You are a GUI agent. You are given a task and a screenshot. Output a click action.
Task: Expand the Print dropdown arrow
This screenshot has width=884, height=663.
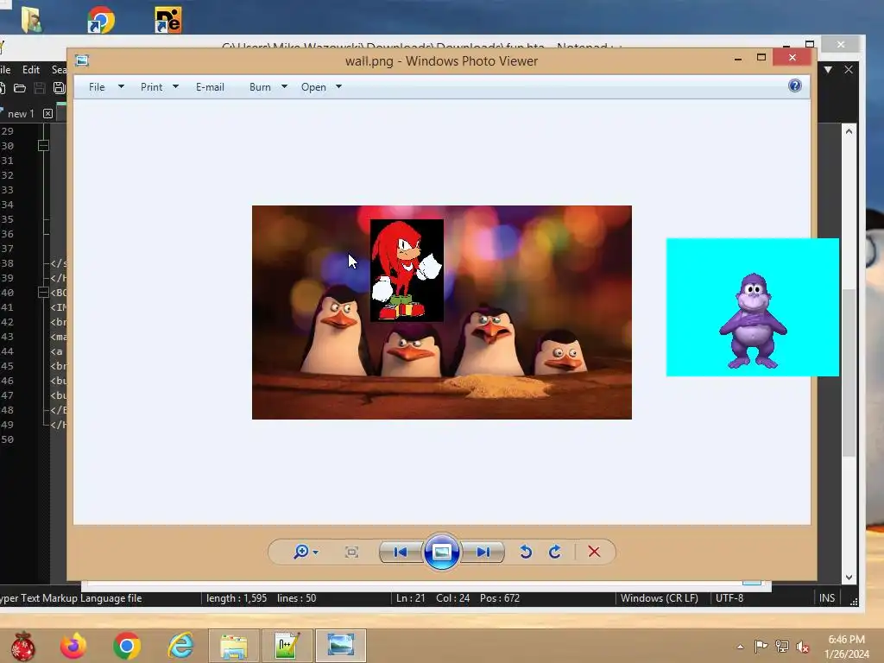pos(175,87)
